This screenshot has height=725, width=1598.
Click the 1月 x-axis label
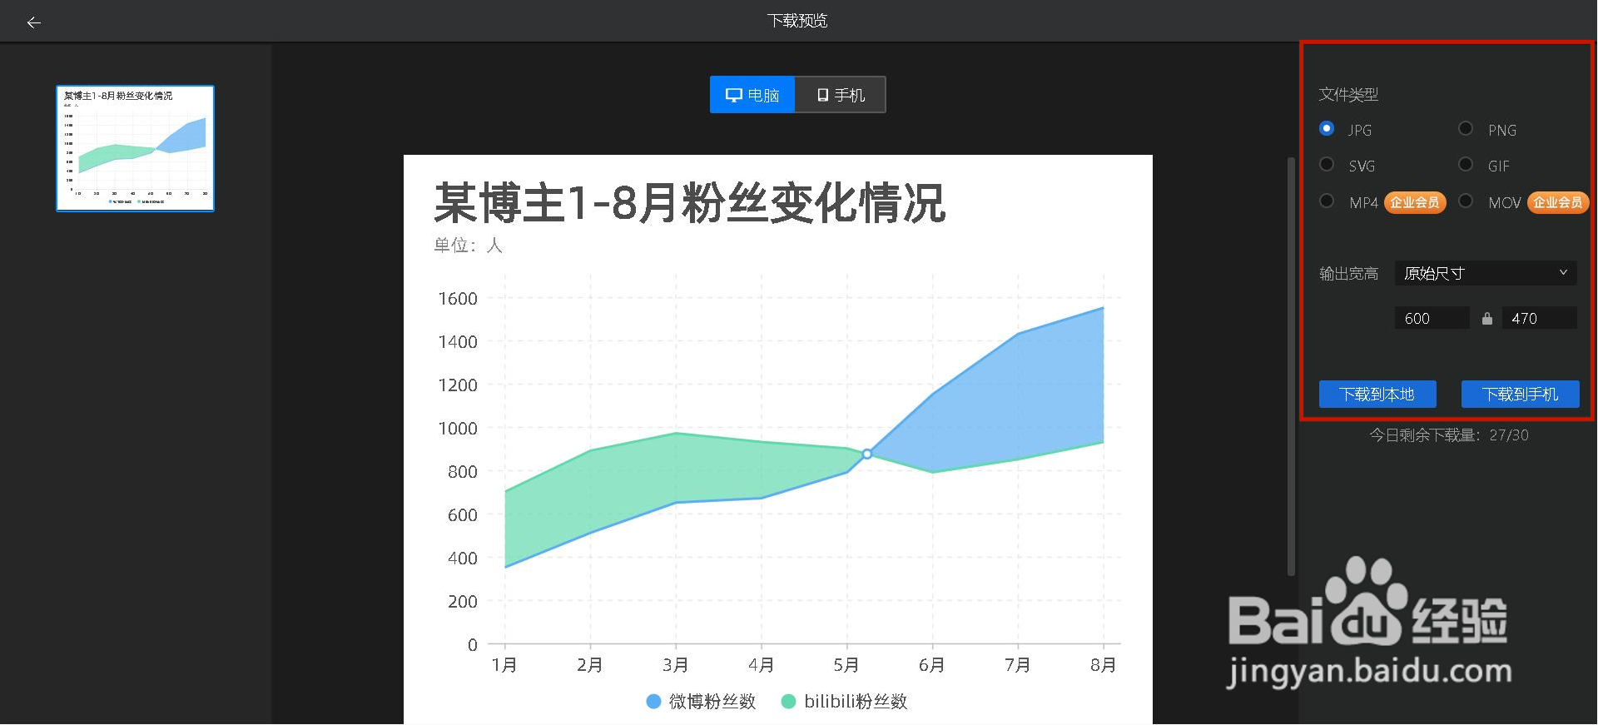coord(504,665)
